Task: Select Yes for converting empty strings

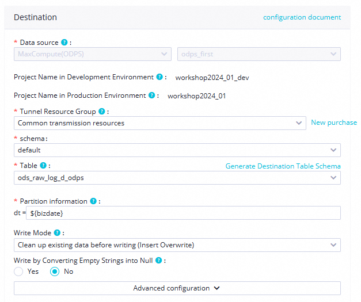Action: pyautogui.click(x=19, y=272)
